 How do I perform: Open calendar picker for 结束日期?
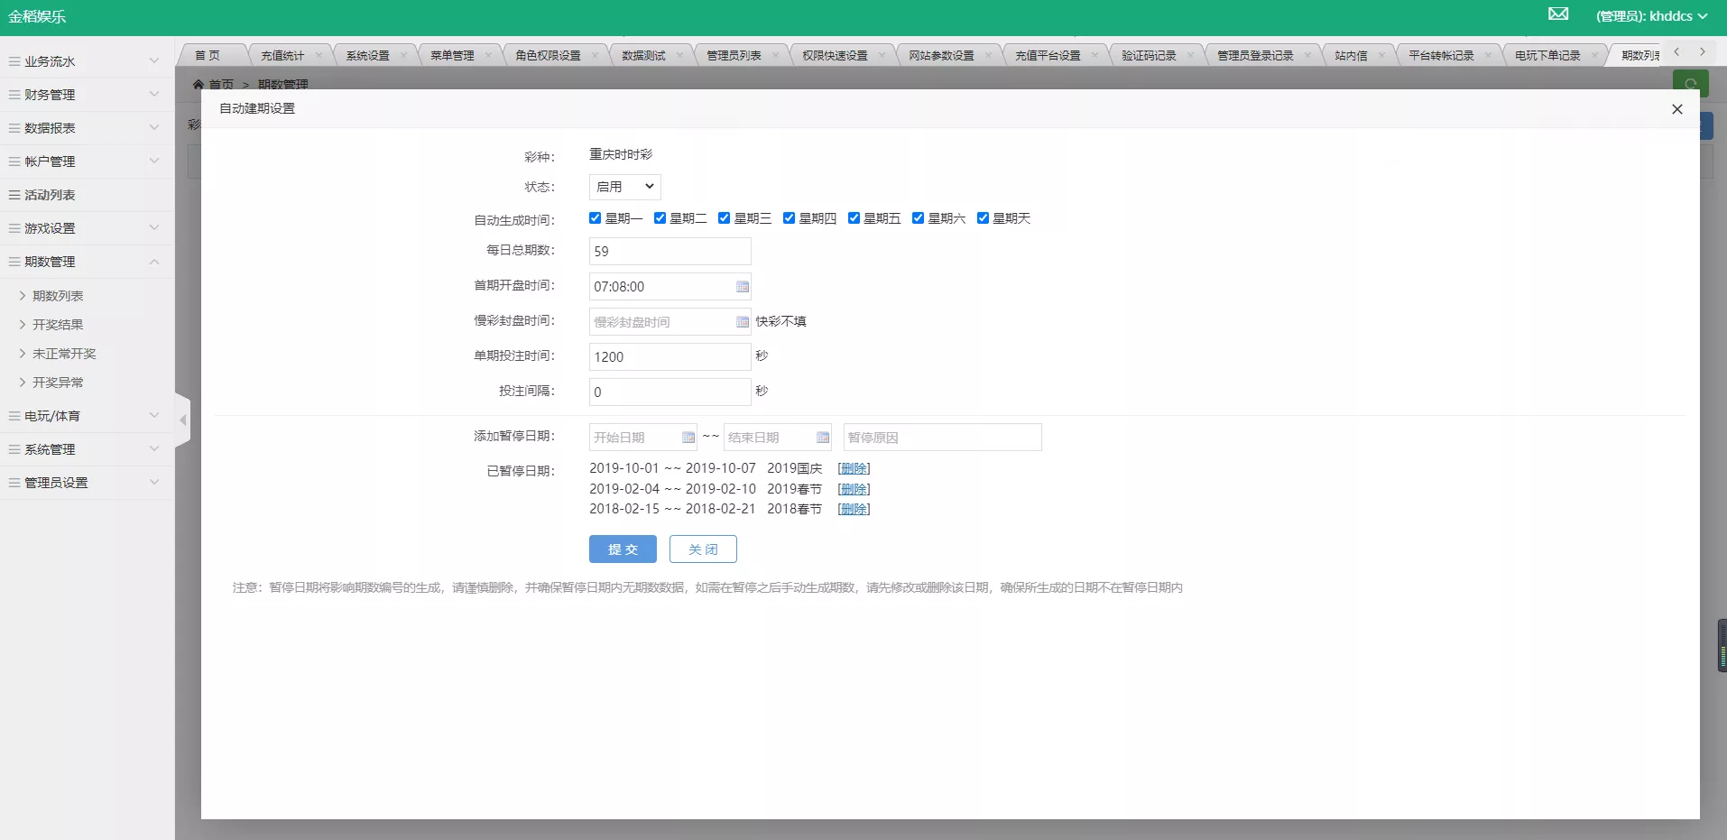[x=822, y=437]
